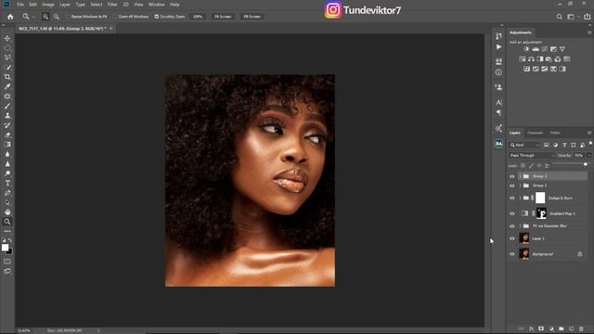This screenshot has height=334, width=594.
Task: Add a Curves adjustment
Action: 545,49
